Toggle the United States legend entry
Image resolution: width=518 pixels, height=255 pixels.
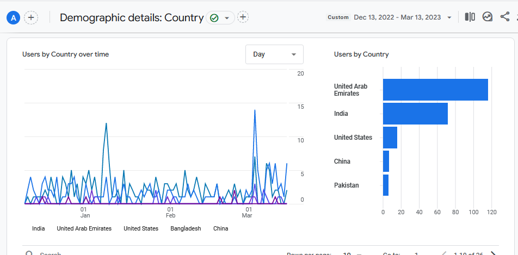(141, 228)
